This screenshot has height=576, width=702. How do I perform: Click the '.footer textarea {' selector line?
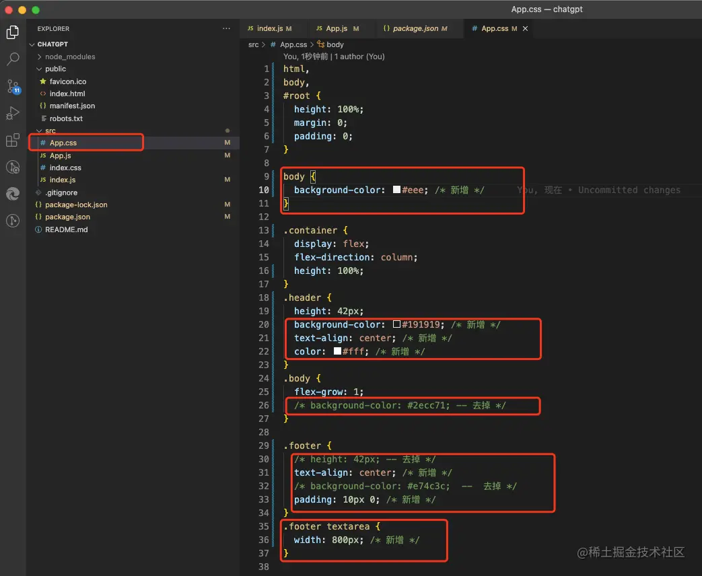point(332,526)
